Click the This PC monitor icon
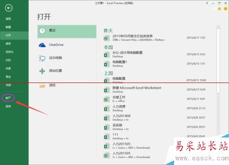This screenshot has height=165, width=229. [x=42, y=58]
